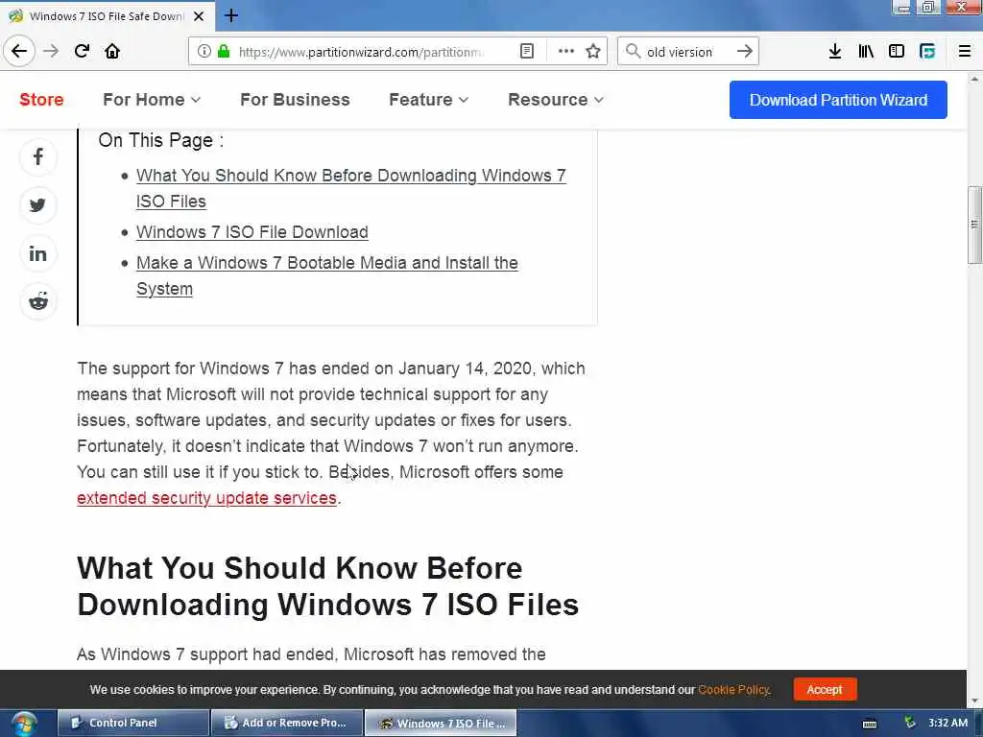Open page actions three-dot menu
The height and width of the screenshot is (737, 983).
pos(565,51)
